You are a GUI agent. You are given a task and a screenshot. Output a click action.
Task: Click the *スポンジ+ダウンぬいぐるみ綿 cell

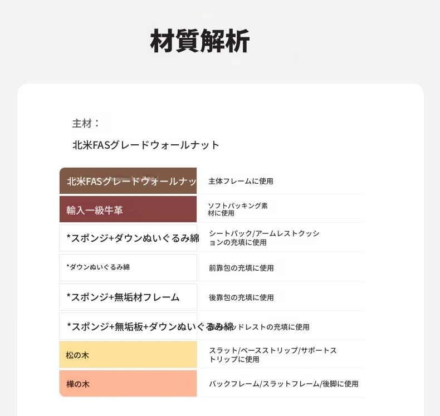[x=128, y=238]
